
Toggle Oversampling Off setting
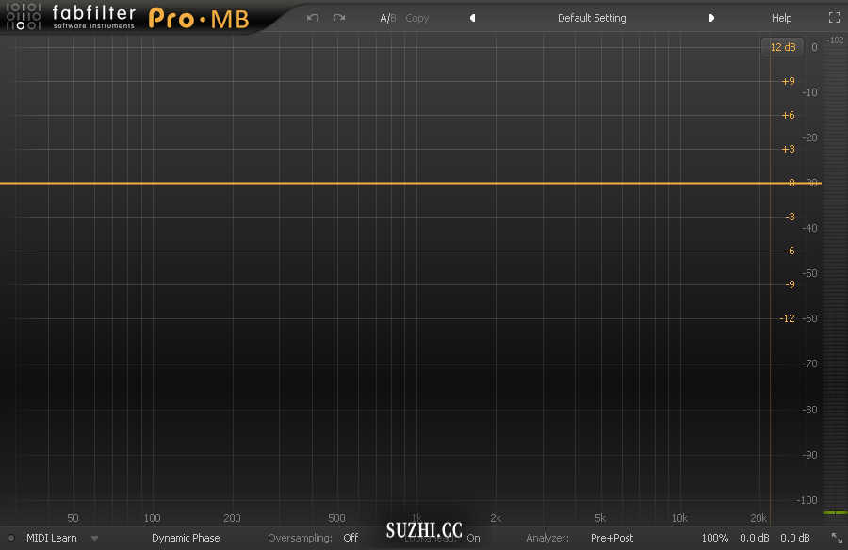click(x=351, y=538)
